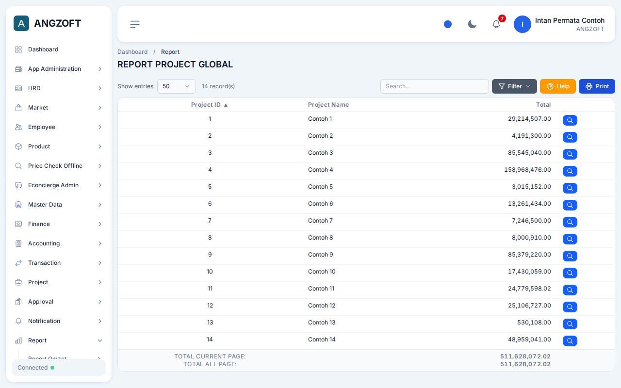621x388 pixels.
Task: View details for Contoh 14 row
Action: coord(570,341)
